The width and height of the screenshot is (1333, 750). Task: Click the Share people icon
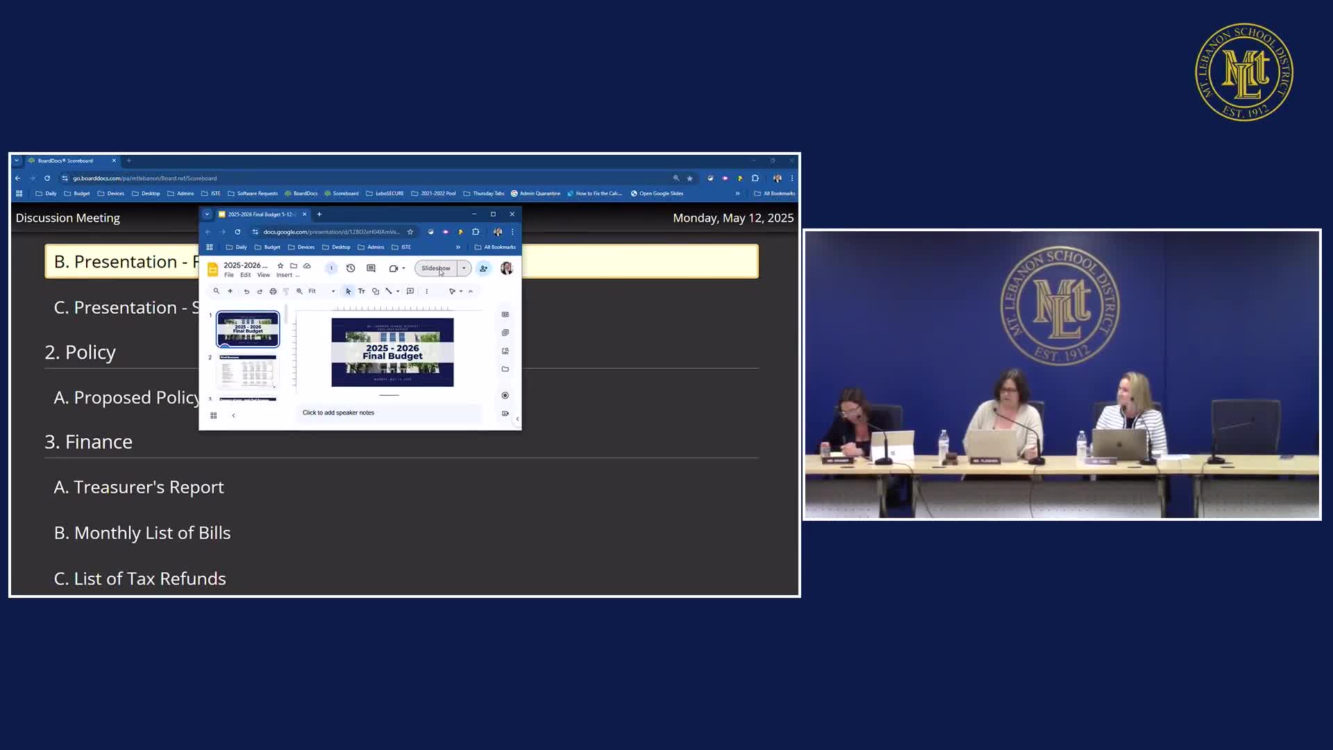(484, 268)
